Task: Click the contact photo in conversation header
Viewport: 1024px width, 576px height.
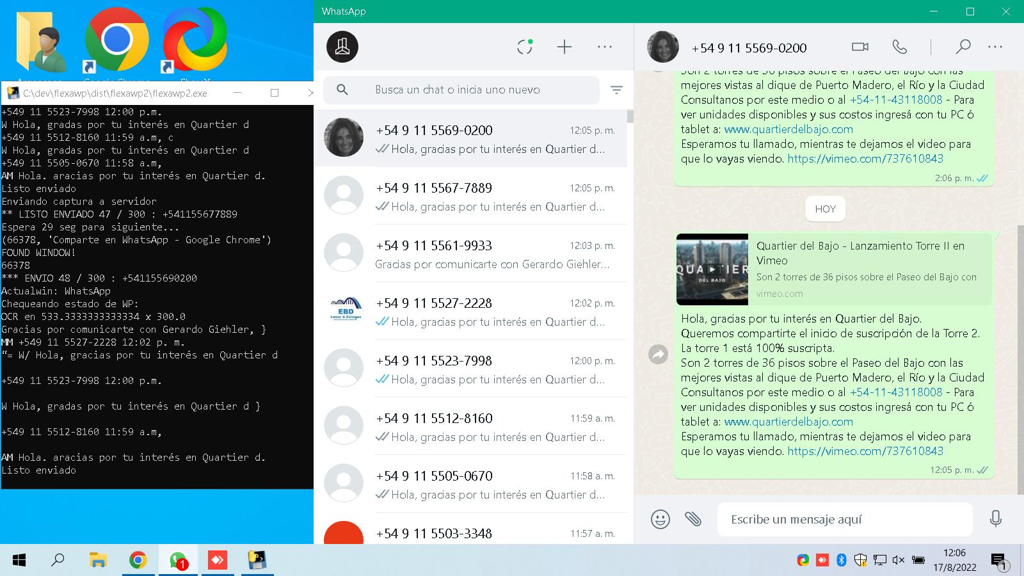Action: click(663, 47)
